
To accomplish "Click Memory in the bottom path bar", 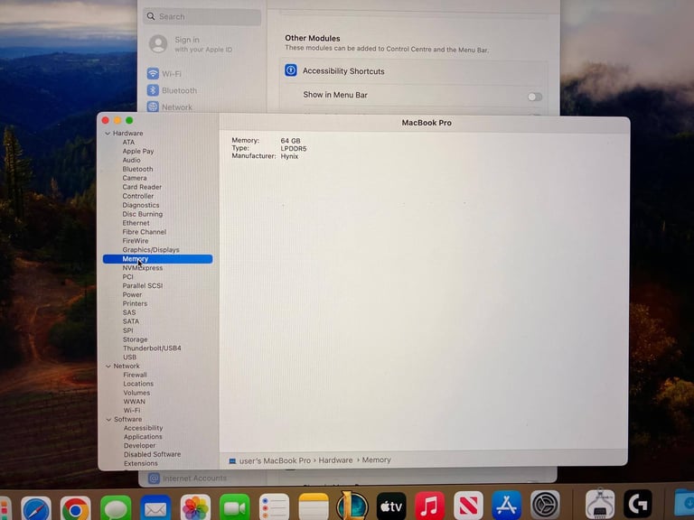I will point(376,460).
